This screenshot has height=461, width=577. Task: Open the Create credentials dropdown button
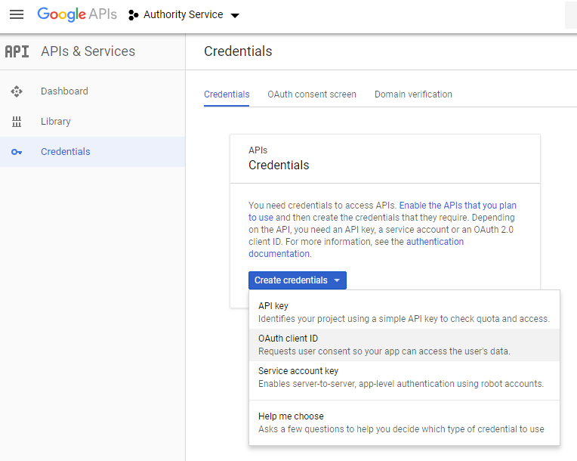tap(297, 280)
